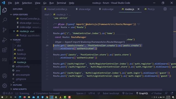Open the Accounts menu icon
Screen dimensions: 176x99
(4, 76)
